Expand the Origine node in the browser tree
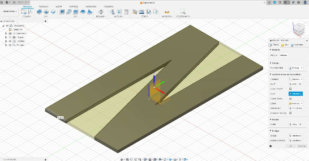309x161 pixels. tap(6, 37)
